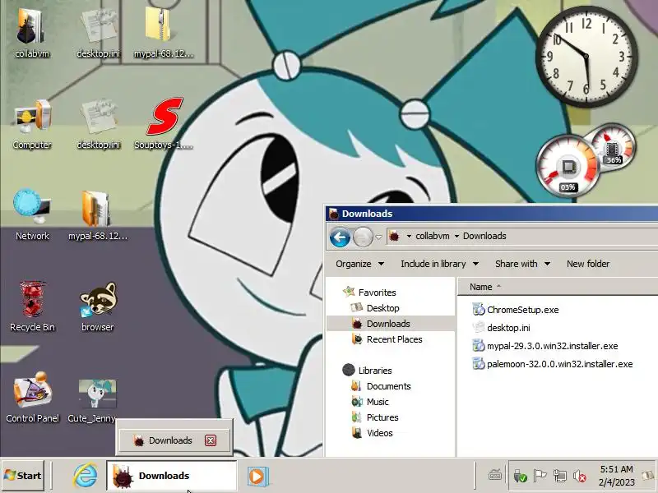Image resolution: width=658 pixels, height=493 pixels.
Task: Select the Downloads preview entry in popup
Action: click(x=175, y=440)
